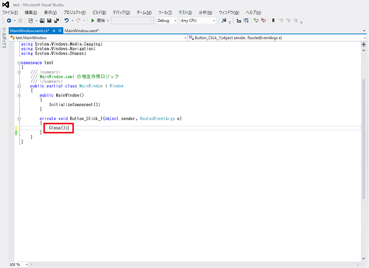Screen dimensions: 369x268
Task: Open the デバッグ(D) menu
Action: pyautogui.click(x=121, y=12)
